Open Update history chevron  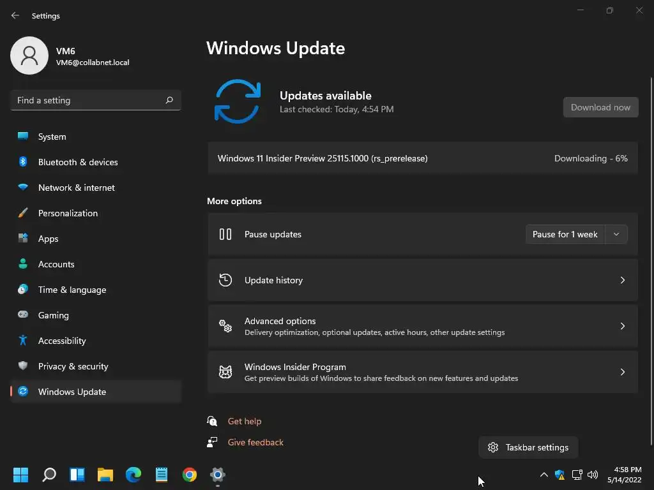[x=622, y=280]
